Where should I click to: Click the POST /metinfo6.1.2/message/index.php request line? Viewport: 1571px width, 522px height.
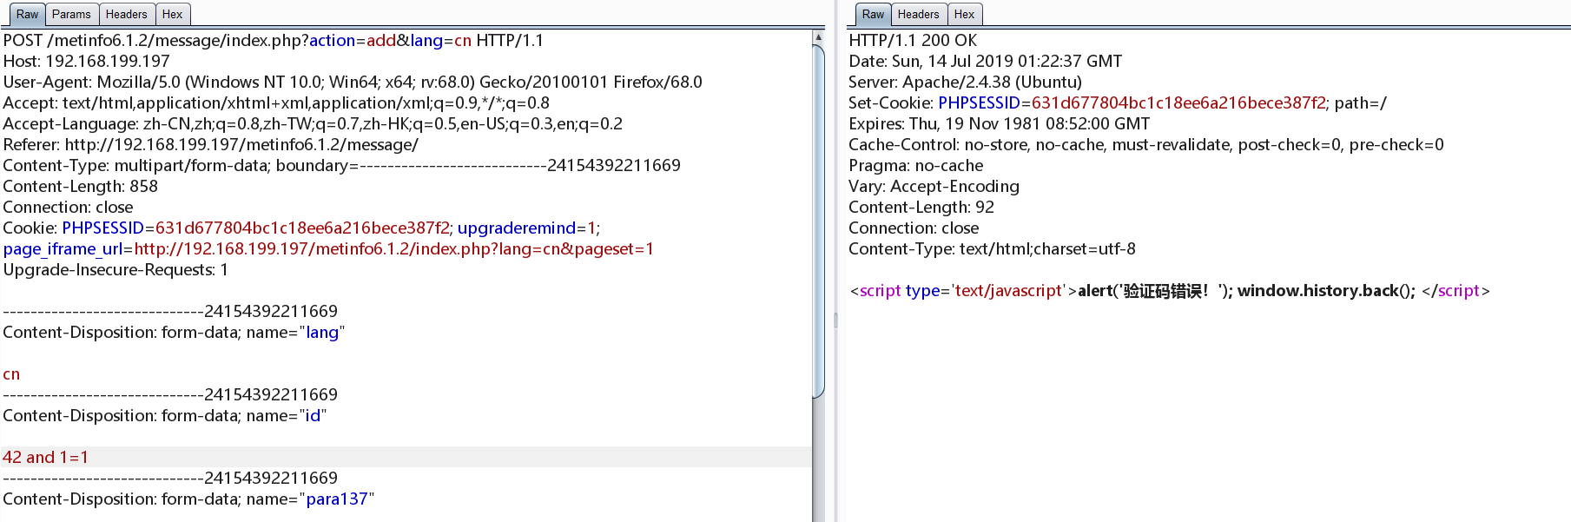274,41
